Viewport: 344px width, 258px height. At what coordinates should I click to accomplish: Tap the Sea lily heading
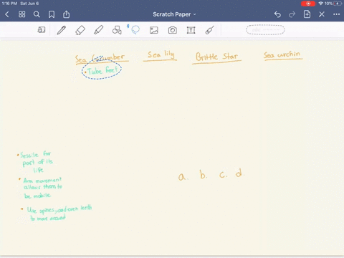[x=161, y=55]
